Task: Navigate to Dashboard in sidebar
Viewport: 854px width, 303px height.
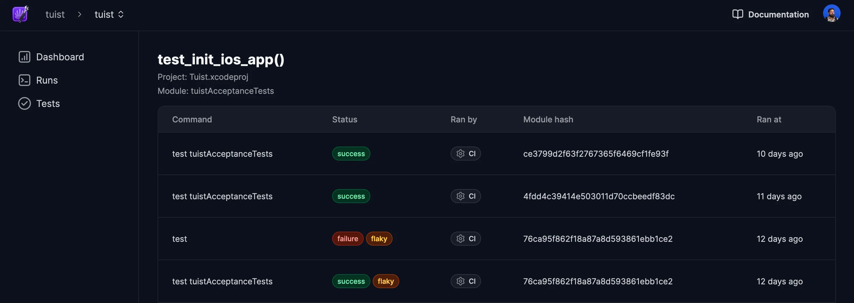Action: click(60, 57)
